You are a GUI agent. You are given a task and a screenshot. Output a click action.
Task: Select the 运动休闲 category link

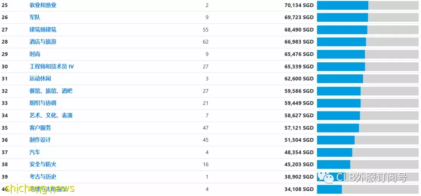(x=40, y=79)
